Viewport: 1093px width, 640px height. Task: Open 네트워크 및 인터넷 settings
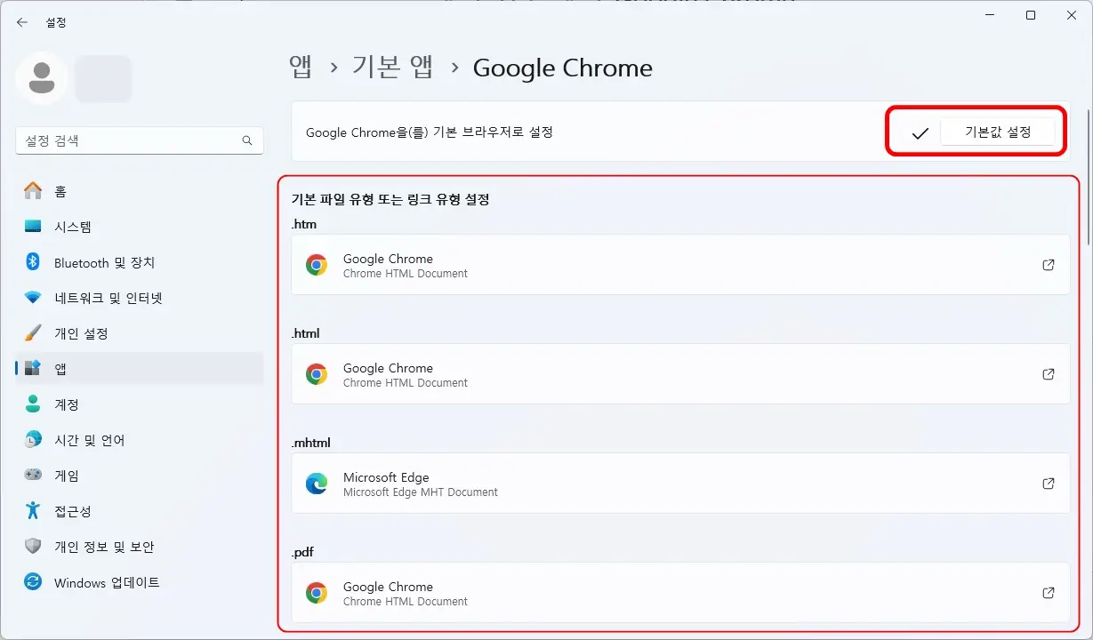coord(140,298)
